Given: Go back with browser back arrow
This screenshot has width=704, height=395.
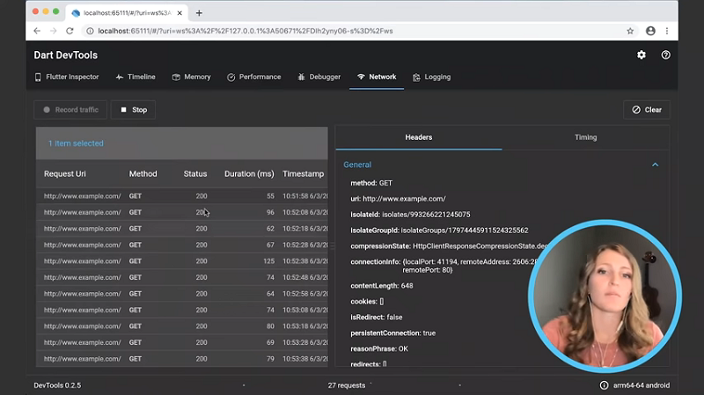Looking at the screenshot, I should [37, 31].
